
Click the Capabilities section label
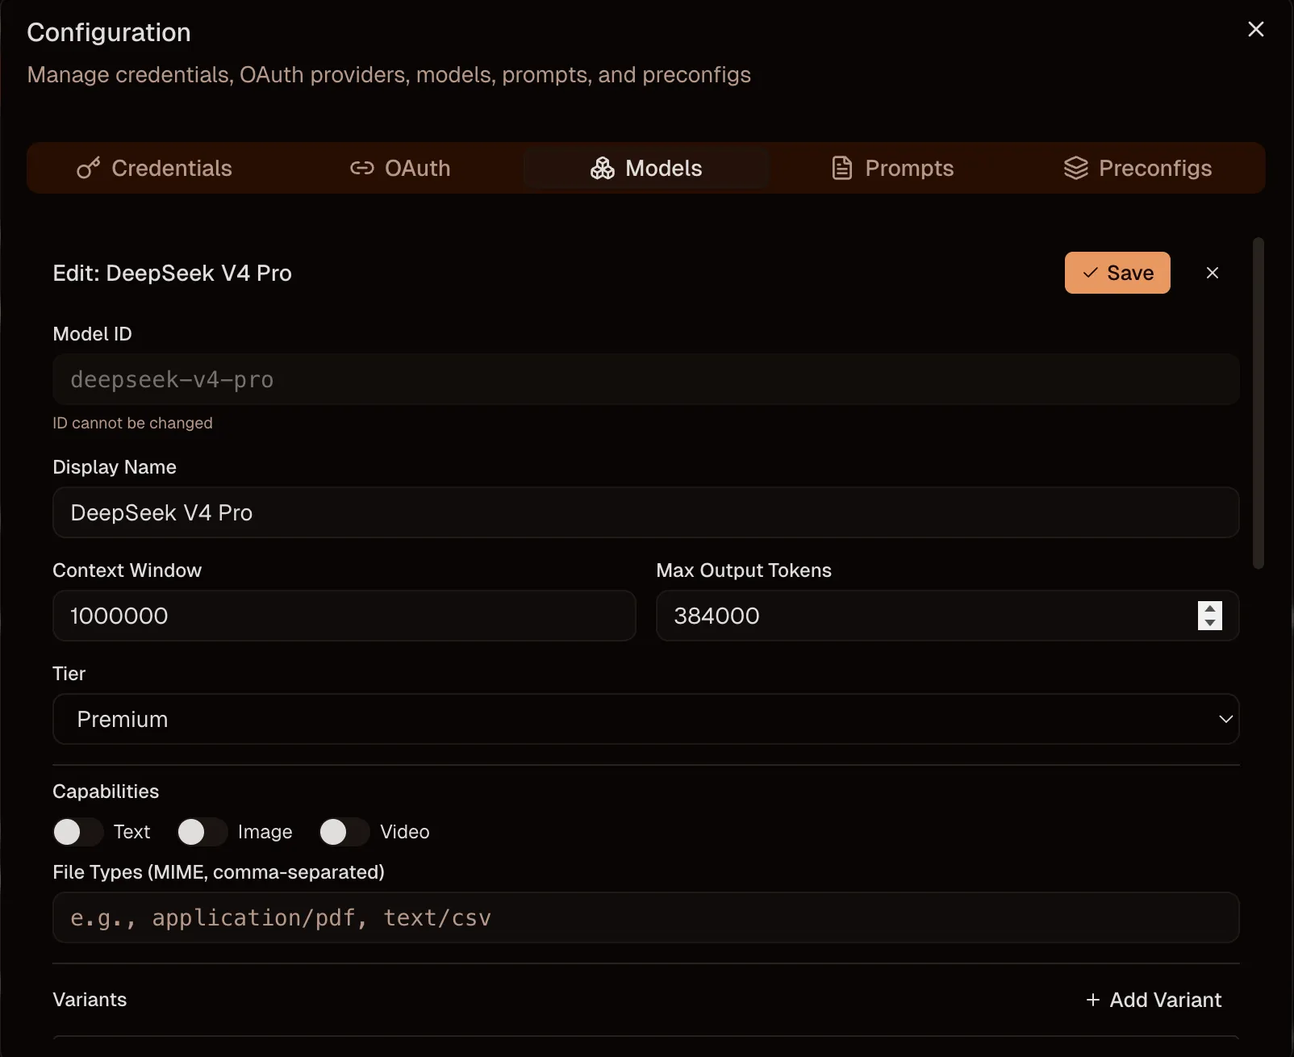tap(106, 792)
